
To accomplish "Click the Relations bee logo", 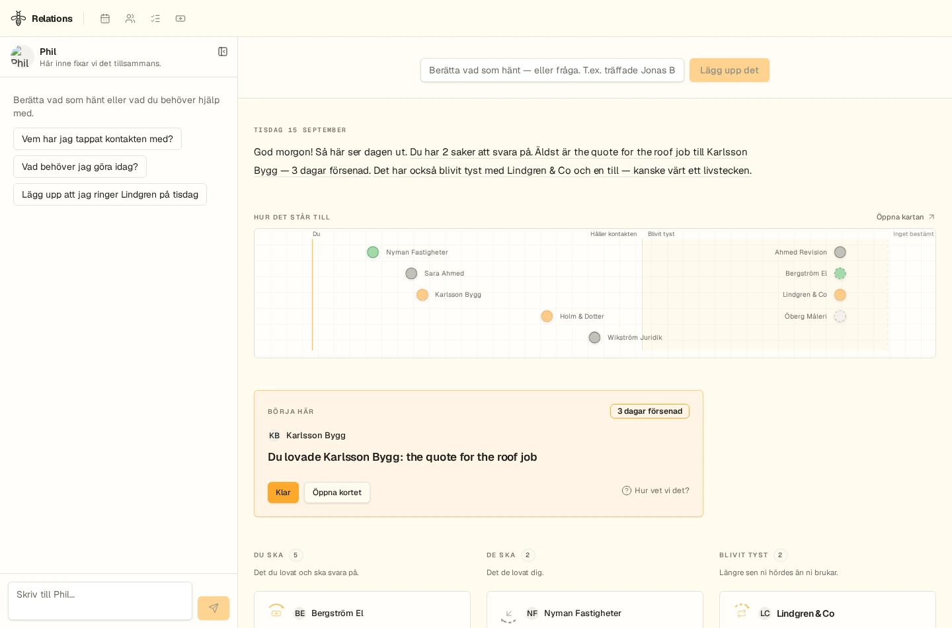I will tap(19, 19).
